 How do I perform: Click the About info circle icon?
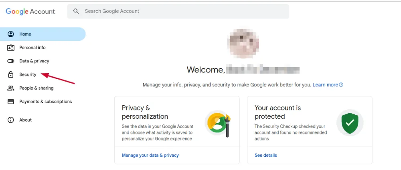tap(11, 120)
